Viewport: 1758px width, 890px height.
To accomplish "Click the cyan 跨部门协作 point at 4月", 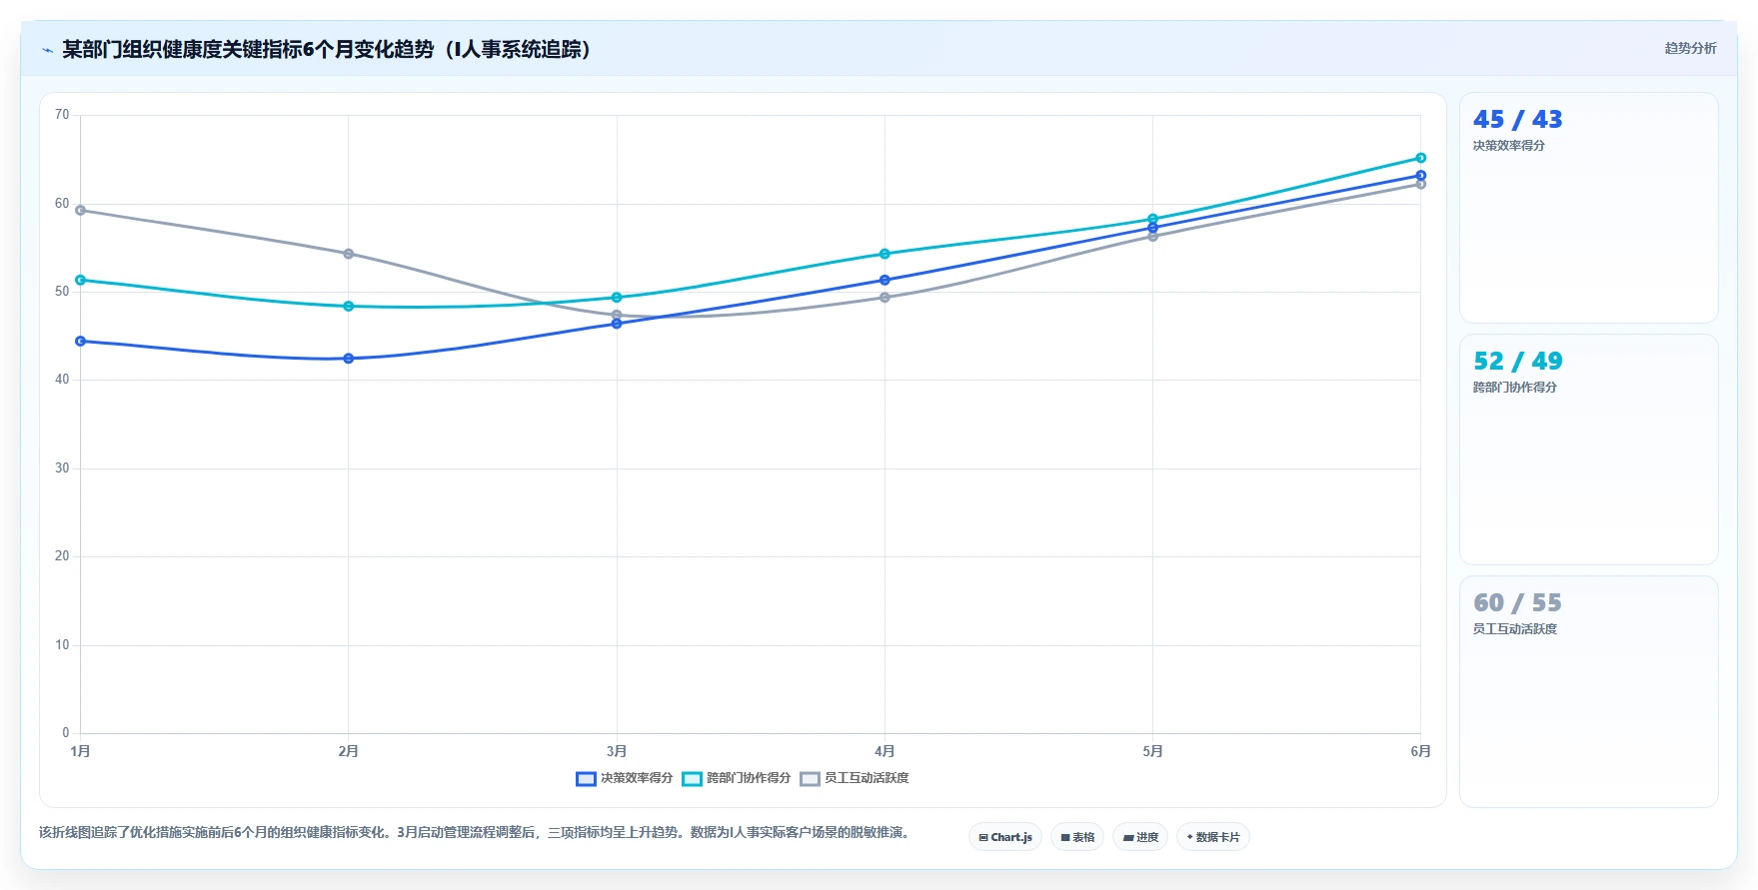I will pyautogui.click(x=884, y=254).
